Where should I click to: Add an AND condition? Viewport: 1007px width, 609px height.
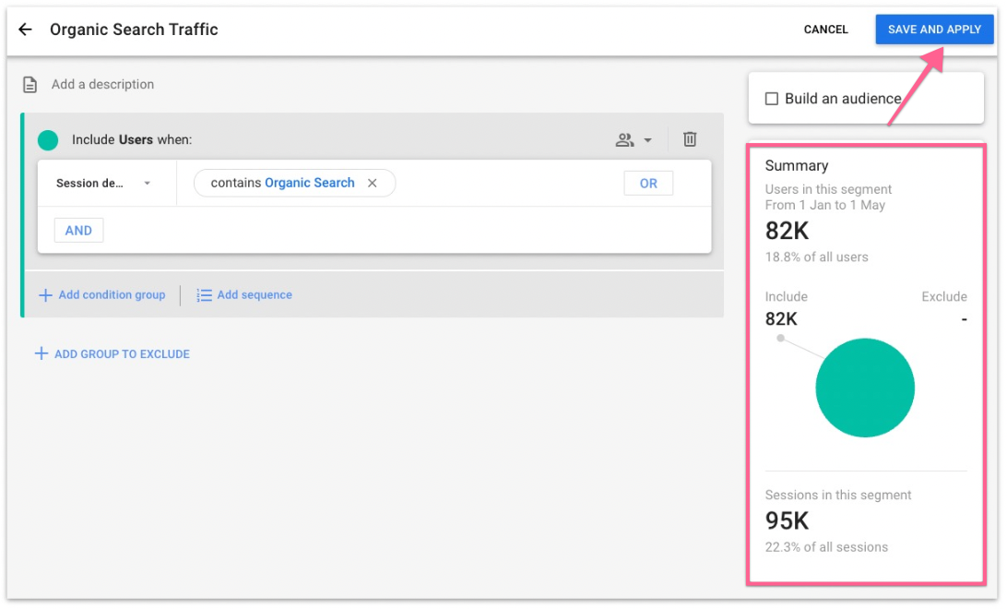click(78, 231)
